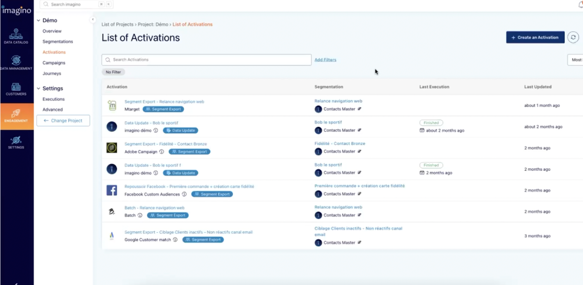Click '3 months ago' last updated value
Viewport: 583px width, 285px height.
pos(537,236)
